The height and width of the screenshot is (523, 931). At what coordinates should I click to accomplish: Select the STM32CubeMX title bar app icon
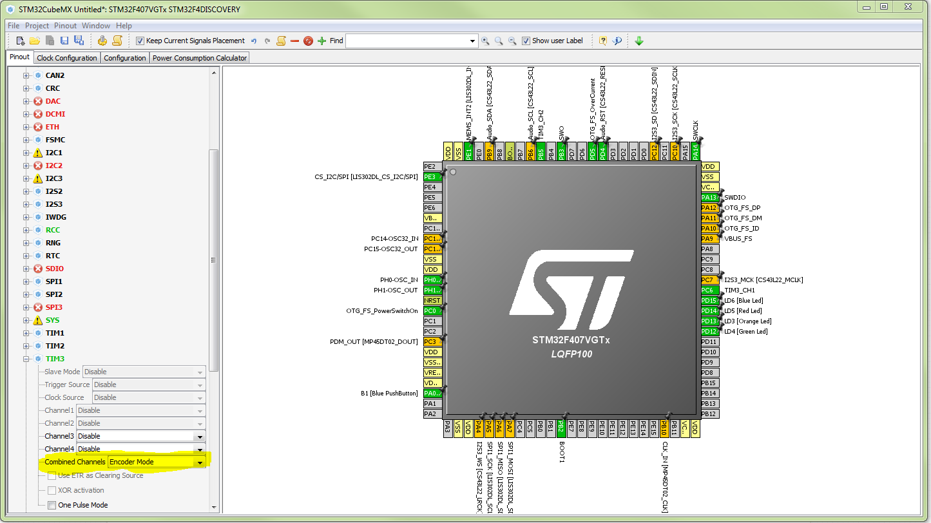tap(9, 10)
